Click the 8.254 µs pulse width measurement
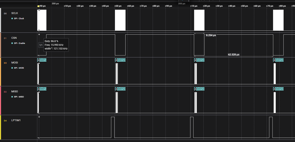 pos(210,35)
